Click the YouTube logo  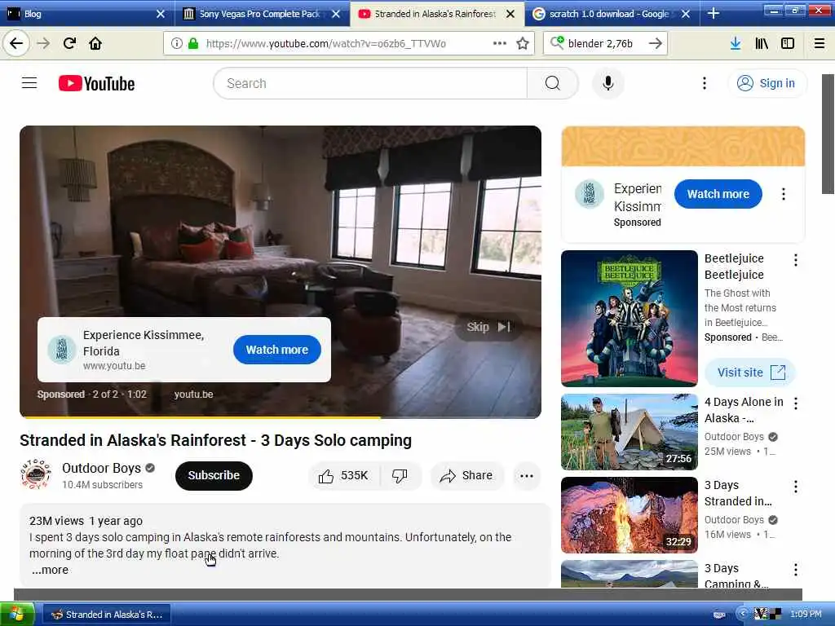pos(96,84)
